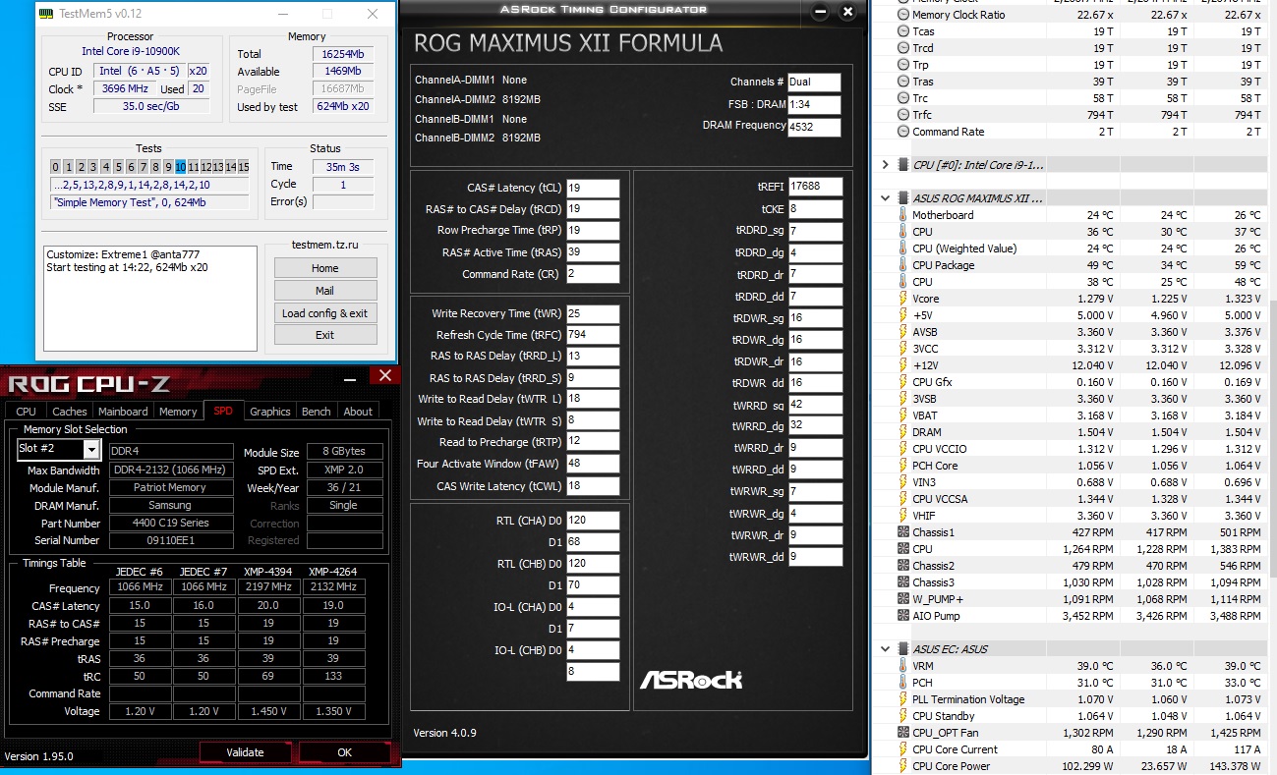
Task: Click the TestMem5 title bar app icon
Action: pos(46,14)
